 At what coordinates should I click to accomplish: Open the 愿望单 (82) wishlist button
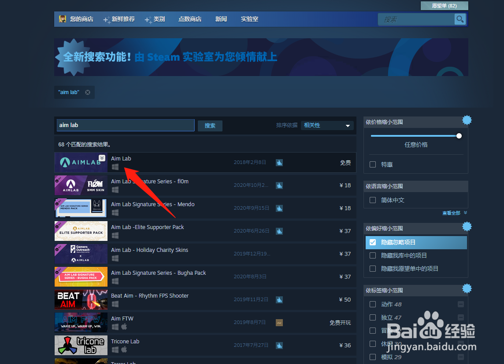[444, 6]
